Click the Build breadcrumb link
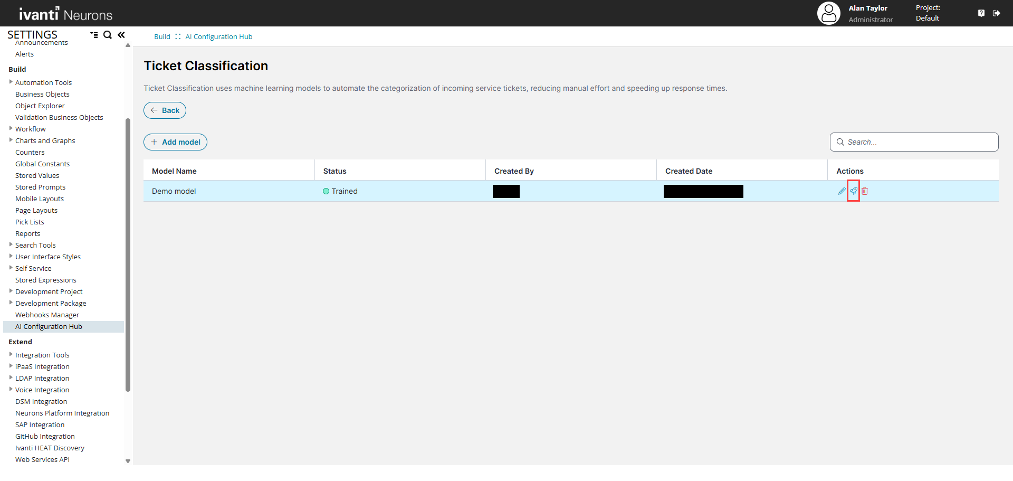 [x=162, y=37]
